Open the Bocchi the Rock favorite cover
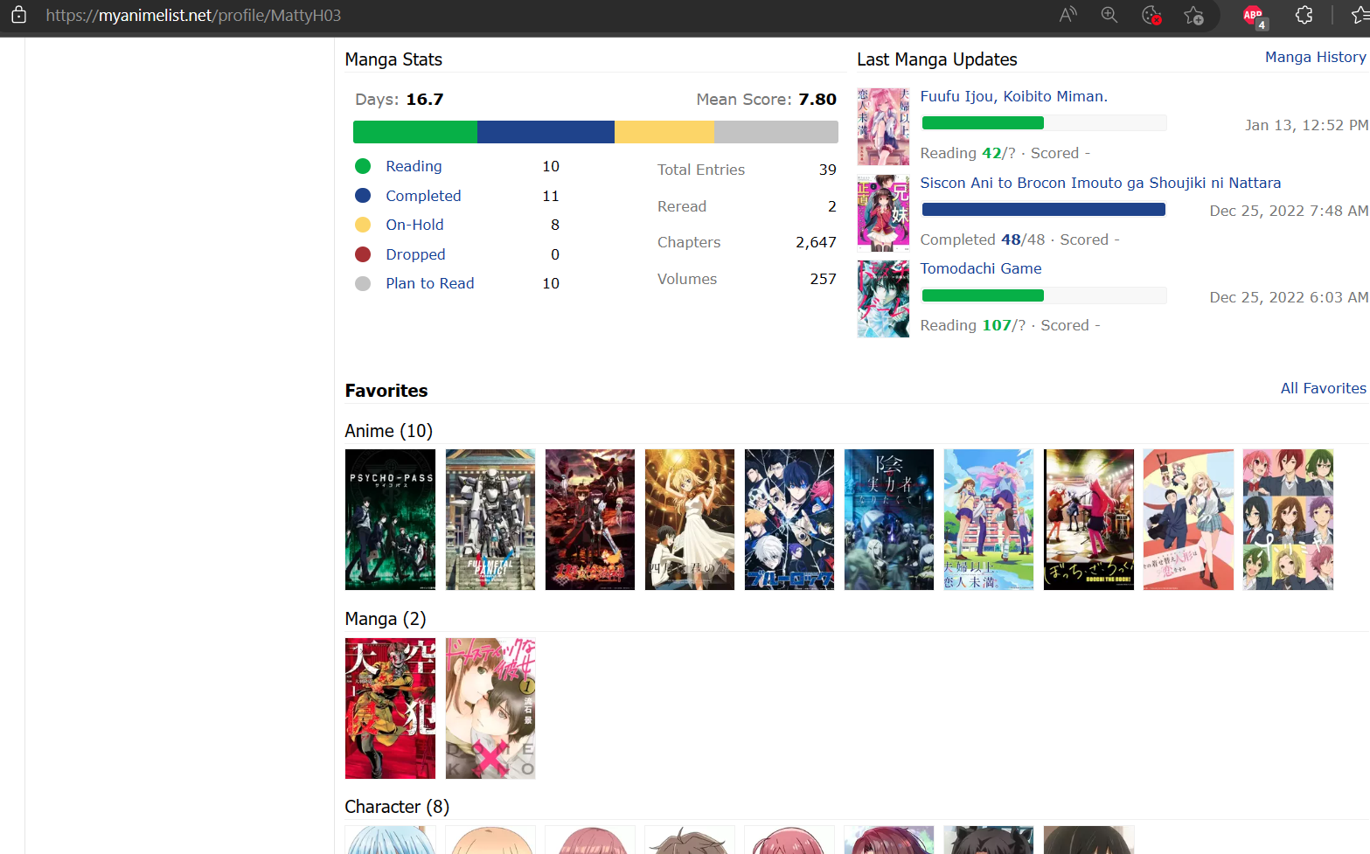 (x=1088, y=519)
